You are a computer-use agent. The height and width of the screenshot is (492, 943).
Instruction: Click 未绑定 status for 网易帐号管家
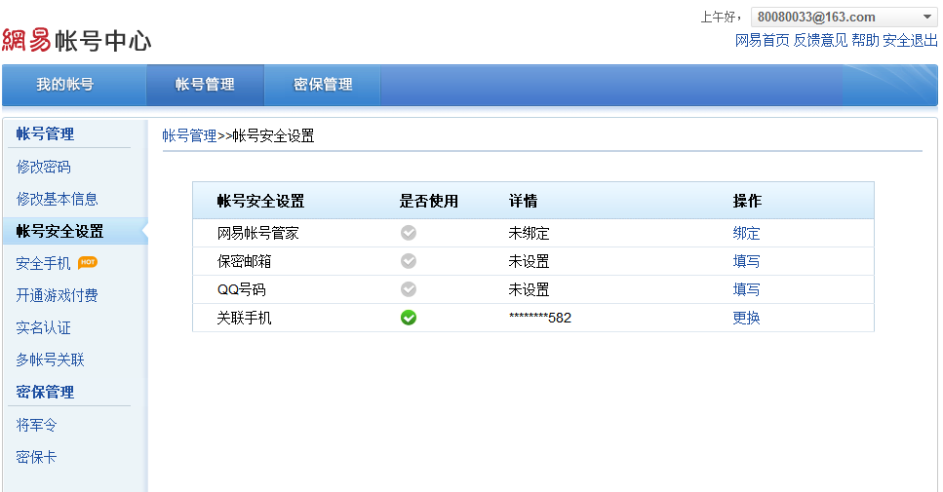click(529, 233)
